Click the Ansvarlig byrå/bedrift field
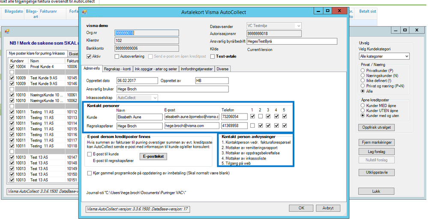This screenshot has height=219, width=428. [x=292, y=41]
